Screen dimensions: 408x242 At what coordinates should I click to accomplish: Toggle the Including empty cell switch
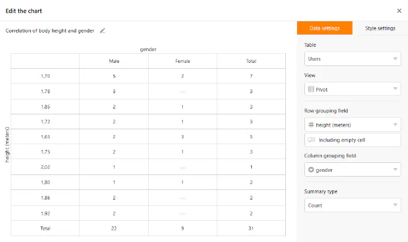(311, 140)
